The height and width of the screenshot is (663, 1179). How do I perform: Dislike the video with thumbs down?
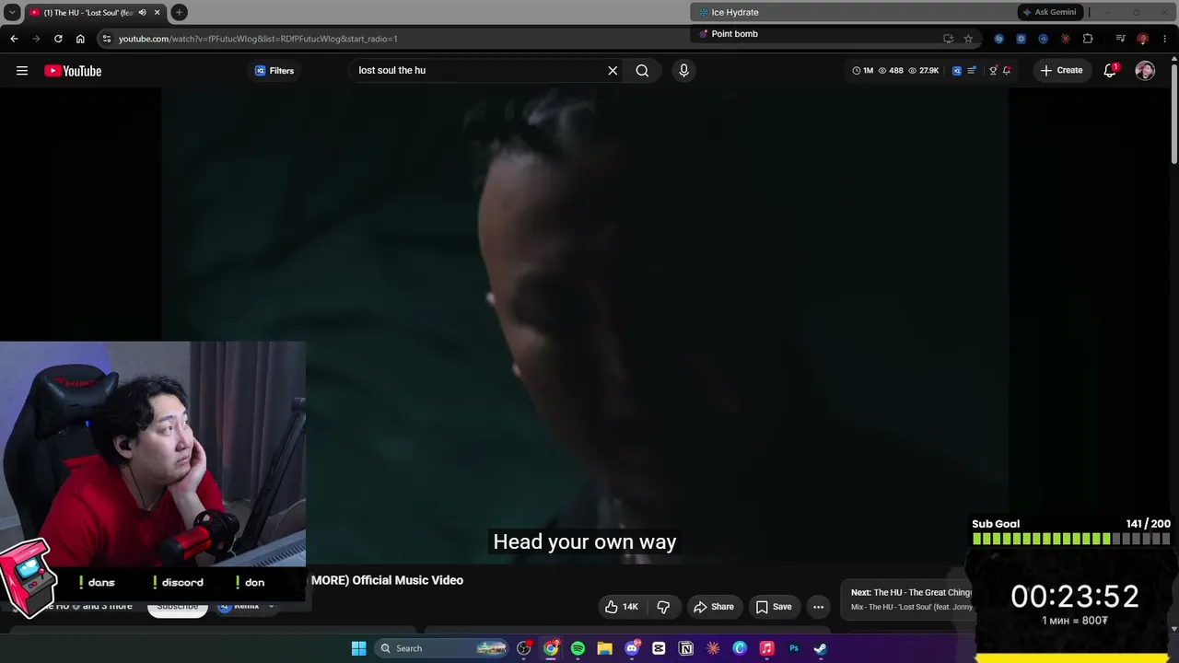coord(663,607)
